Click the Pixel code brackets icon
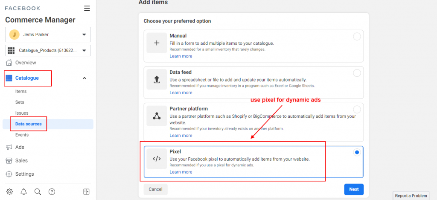The width and height of the screenshot is (437, 200). (x=157, y=159)
